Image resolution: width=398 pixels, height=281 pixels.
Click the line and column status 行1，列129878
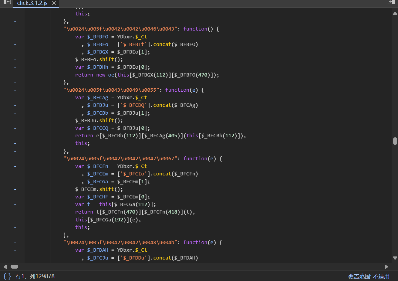pos(35,276)
